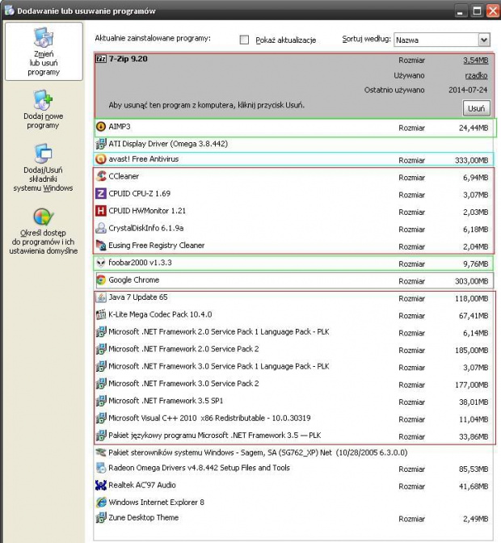
Task: Click the Windows Internet Explorer 8 icon
Action: pyautogui.click(x=101, y=502)
